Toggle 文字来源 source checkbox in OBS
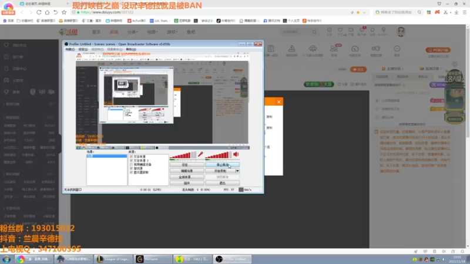The image size is (470, 264). pos(131,157)
